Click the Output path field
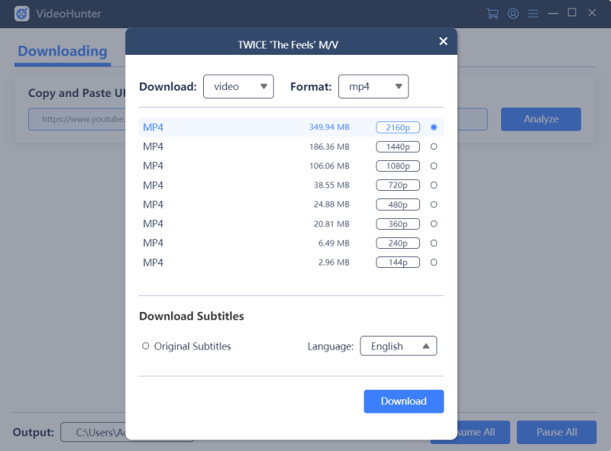611x451 pixels. (93, 432)
